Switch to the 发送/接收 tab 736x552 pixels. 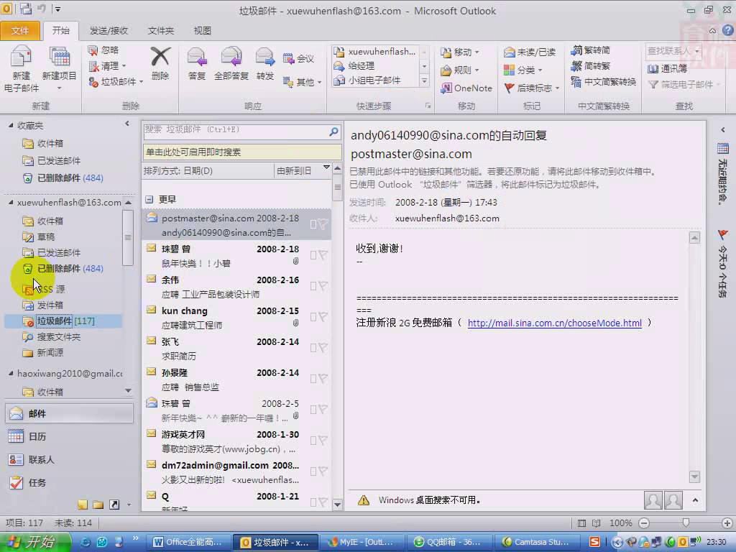click(x=109, y=30)
